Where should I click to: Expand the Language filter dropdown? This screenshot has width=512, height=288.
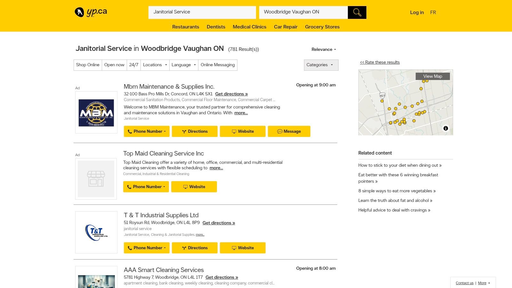click(x=184, y=65)
